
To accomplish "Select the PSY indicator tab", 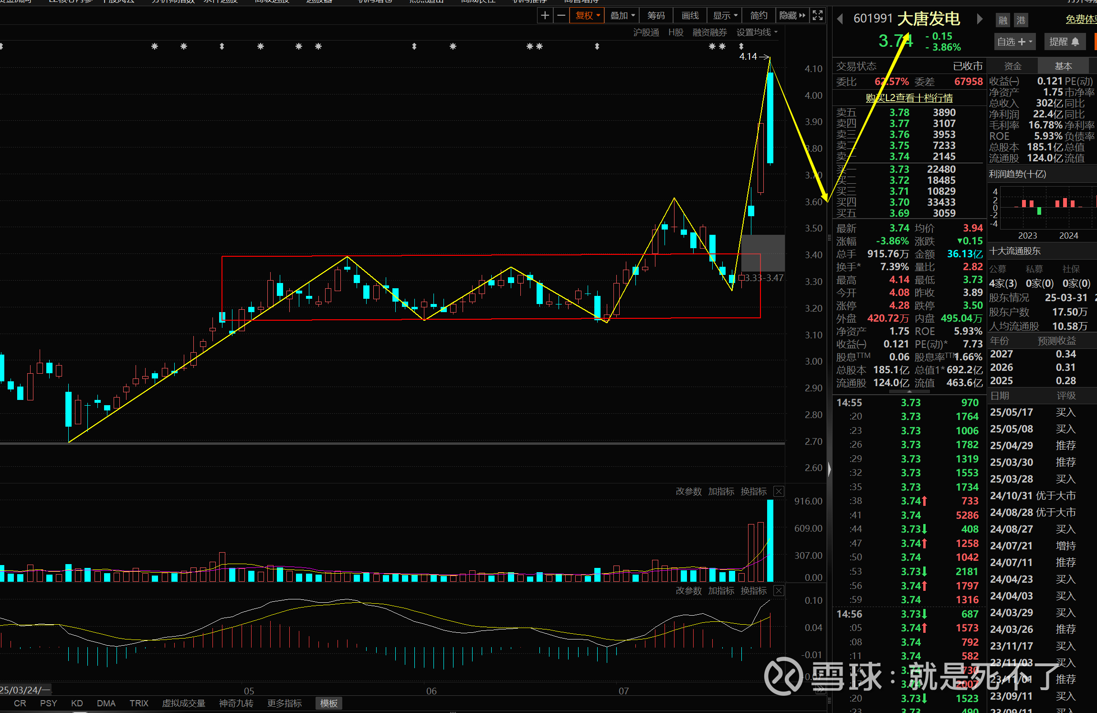I will (x=48, y=703).
